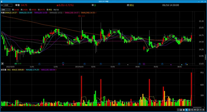This screenshot has width=207, height=112.
Task: Click the yellow triangle marker after 06/01
Action: tap(187, 65)
